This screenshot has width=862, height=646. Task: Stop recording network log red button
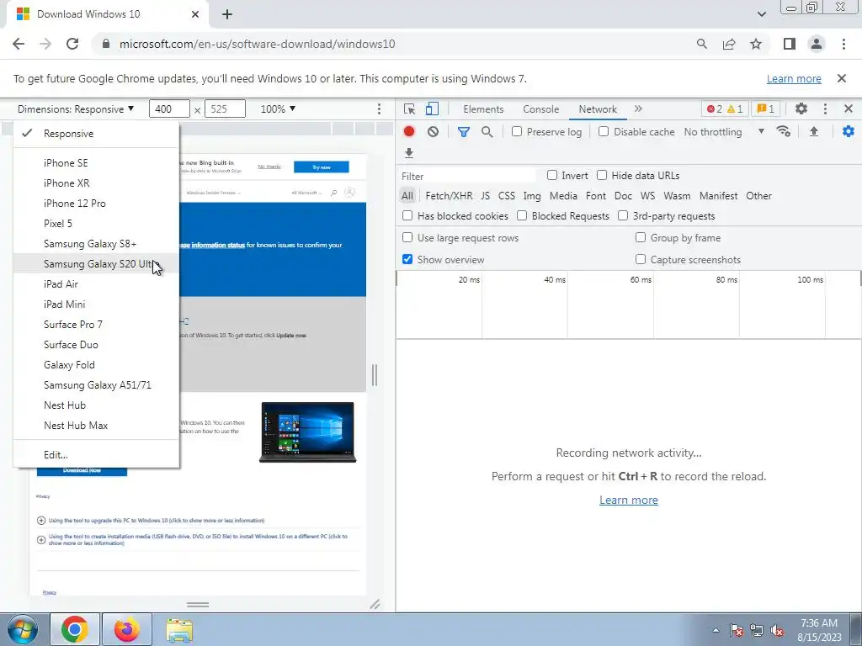pos(409,132)
